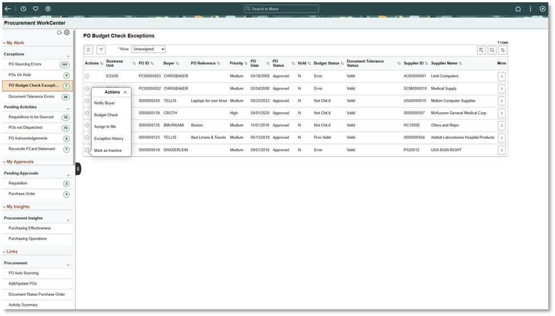This screenshot has height=316, width=555.
Task: Collapse the Pending Activities group
Action: (68, 109)
